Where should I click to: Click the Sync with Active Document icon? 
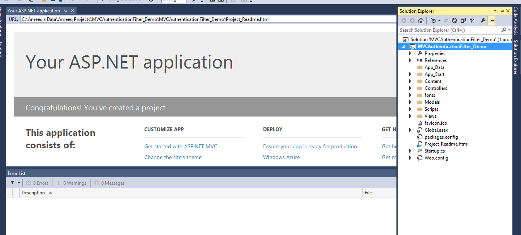tap(447, 20)
